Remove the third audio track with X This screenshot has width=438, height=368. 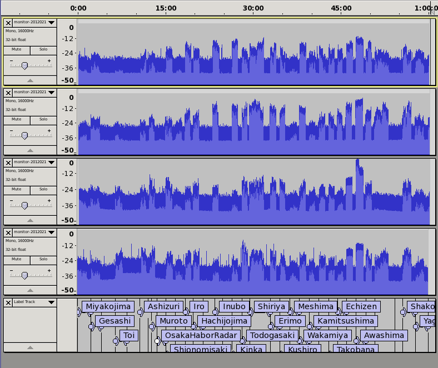8,163
